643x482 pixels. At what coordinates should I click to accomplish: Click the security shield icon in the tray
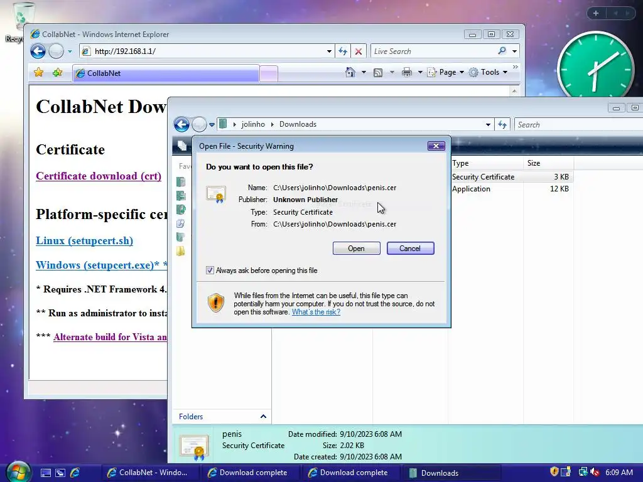coord(554,472)
